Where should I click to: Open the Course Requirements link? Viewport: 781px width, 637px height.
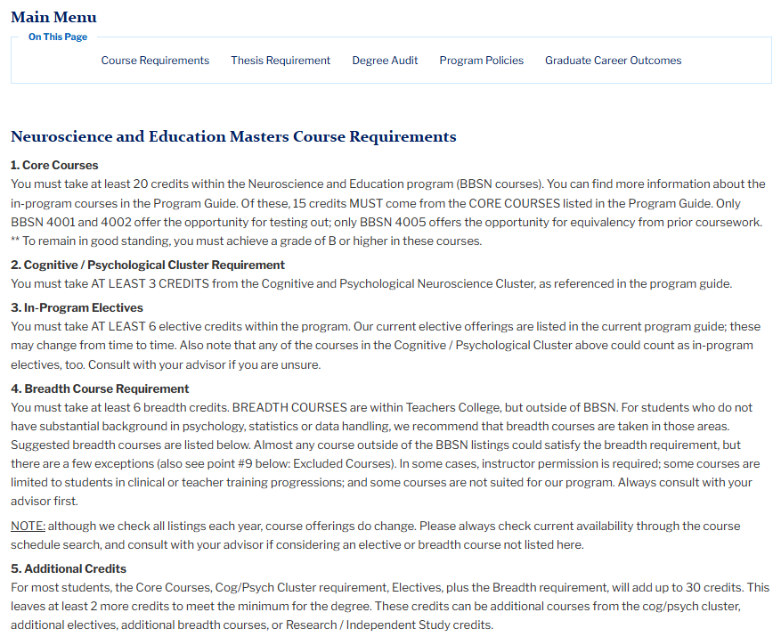[x=155, y=61]
